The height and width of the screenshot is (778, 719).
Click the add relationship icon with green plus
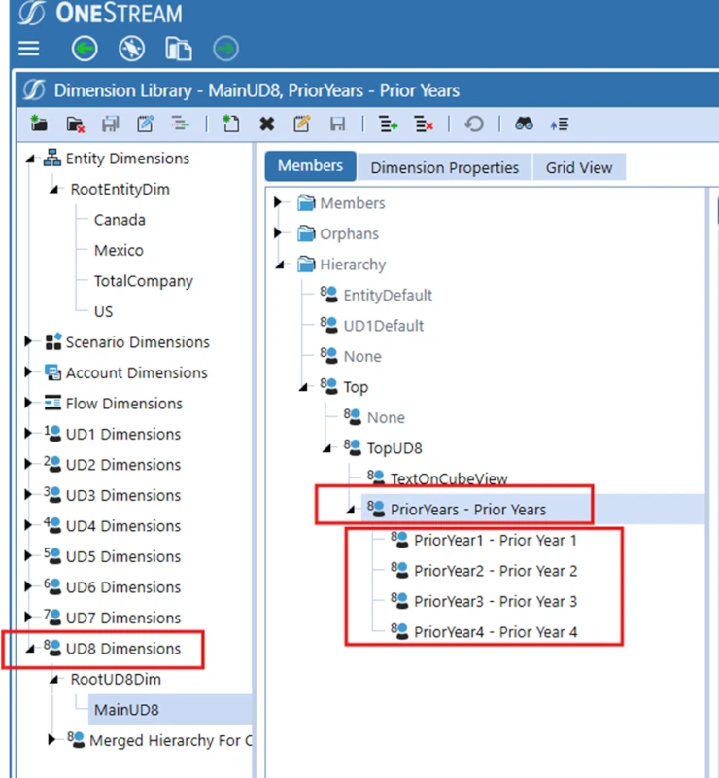click(x=388, y=124)
